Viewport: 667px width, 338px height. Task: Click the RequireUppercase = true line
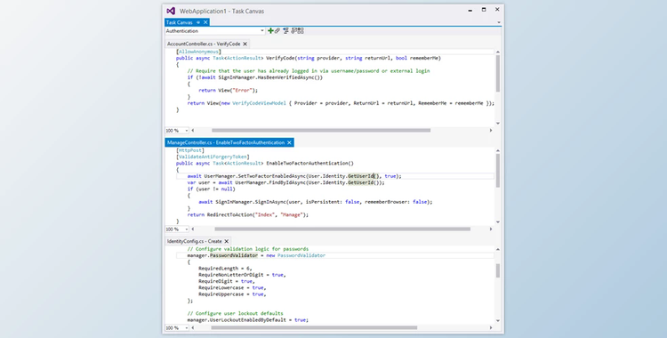pyautogui.click(x=232, y=294)
